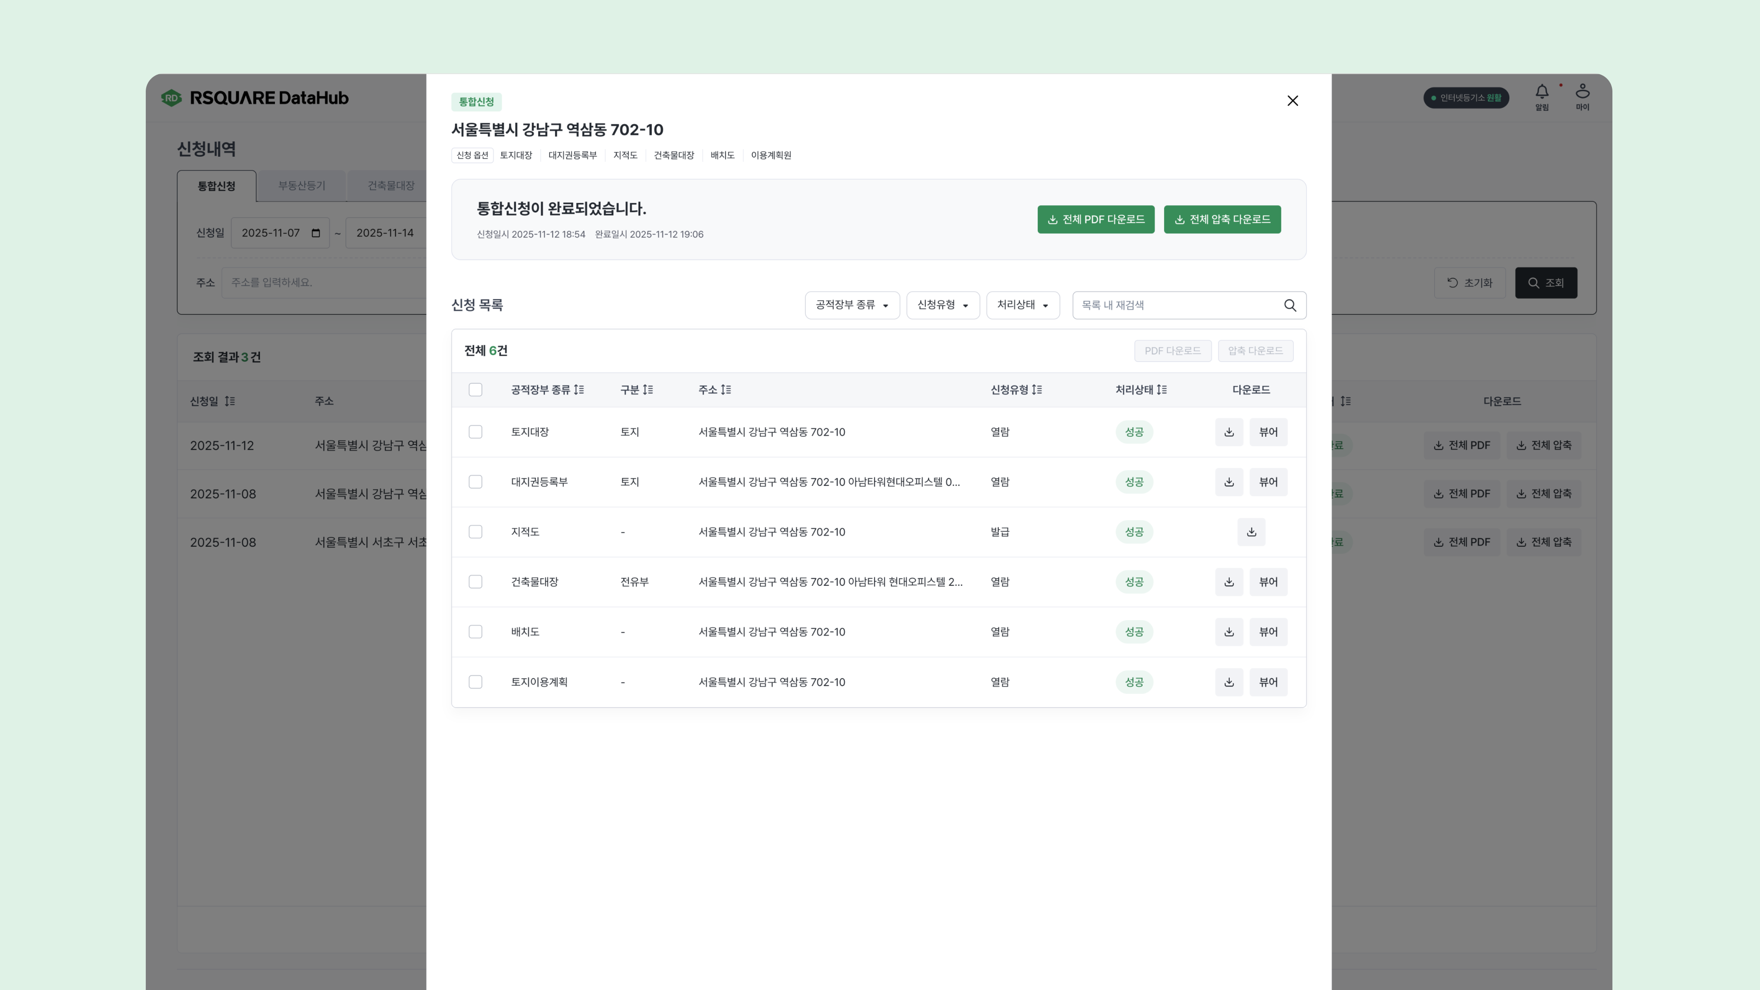
Task: Click the search magnifier in 목록 내 재검색
Action: tap(1289, 305)
